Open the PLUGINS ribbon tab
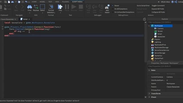The width and height of the screenshot is (183, 103). coord(65,2)
